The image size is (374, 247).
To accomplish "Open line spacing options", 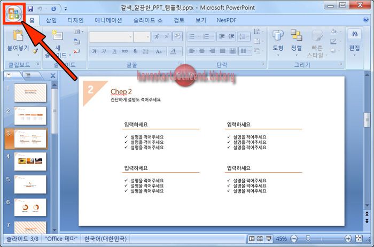I will (x=244, y=36).
